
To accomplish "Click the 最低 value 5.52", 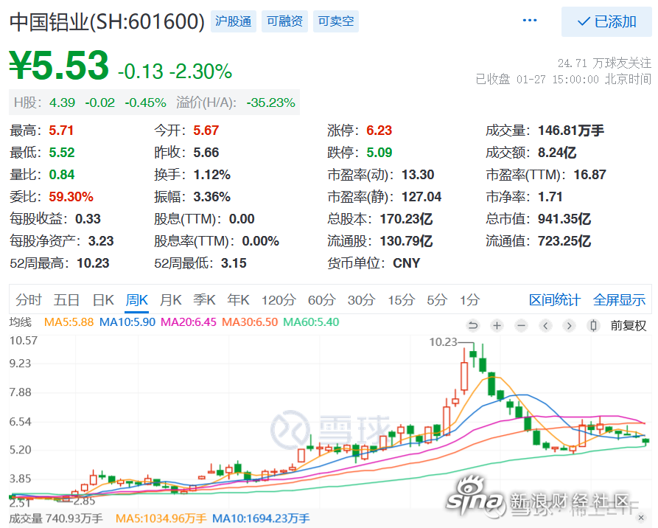I will [62, 153].
